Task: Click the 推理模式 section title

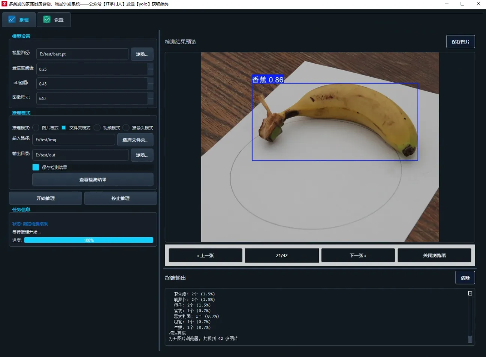Action: (x=21, y=113)
